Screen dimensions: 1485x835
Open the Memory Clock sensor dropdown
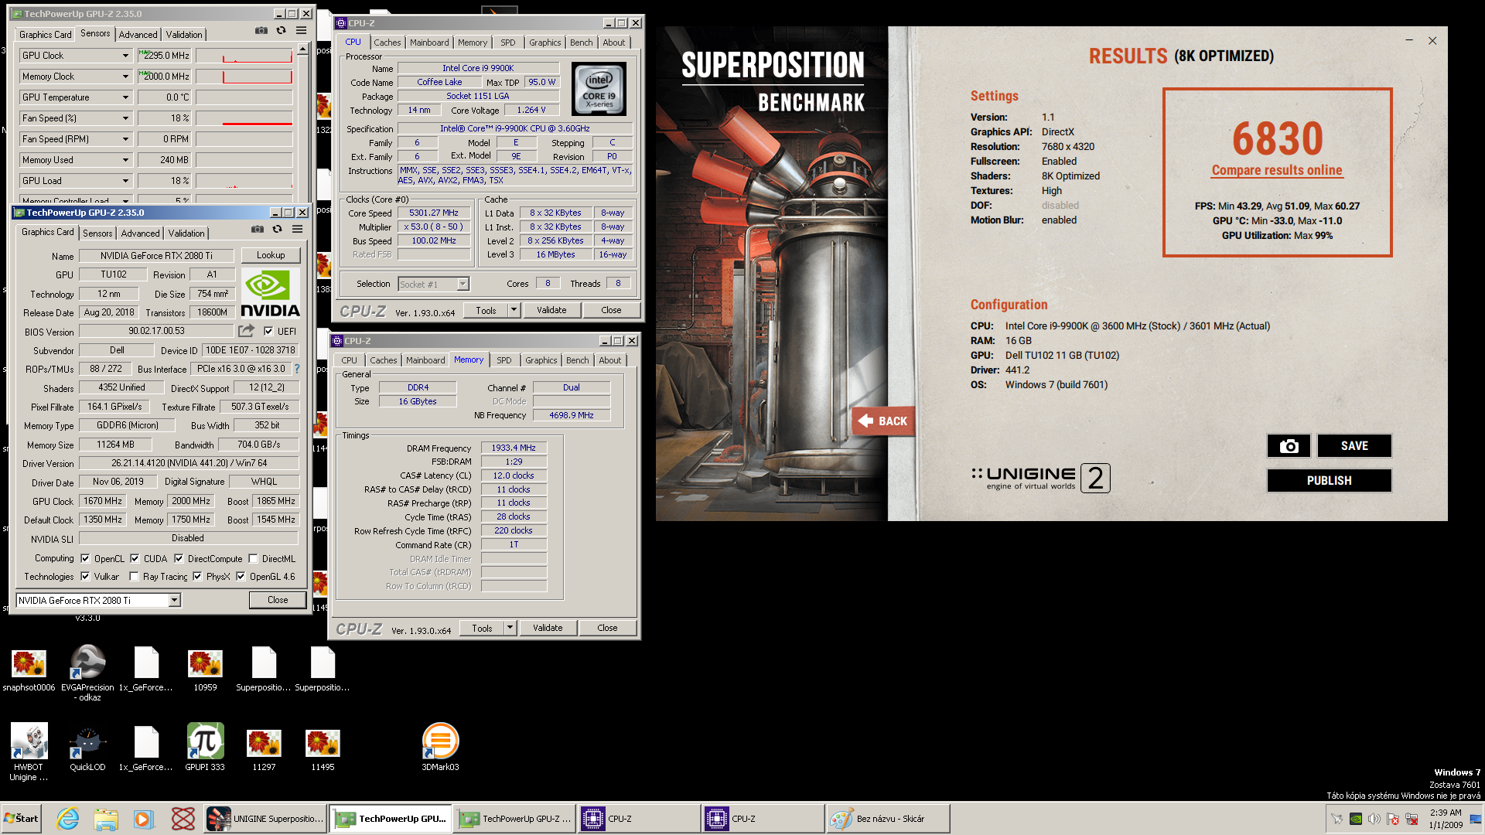[x=125, y=77]
